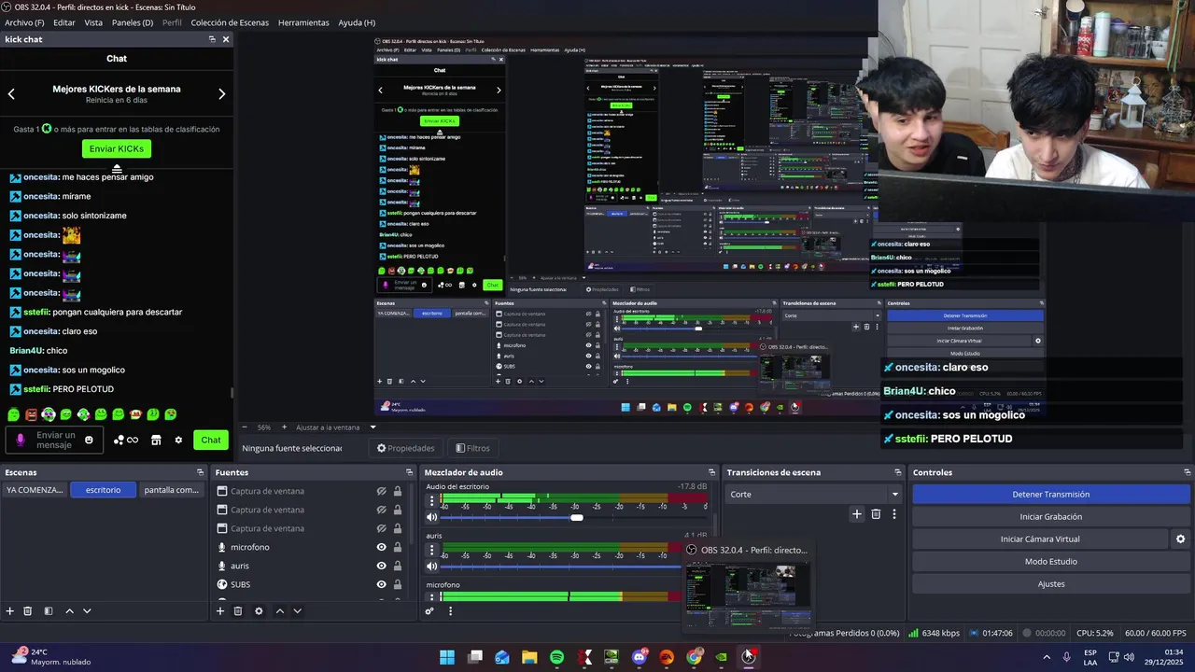Open transition properties three-dot menu
This screenshot has height=672, width=1195.
(x=893, y=513)
